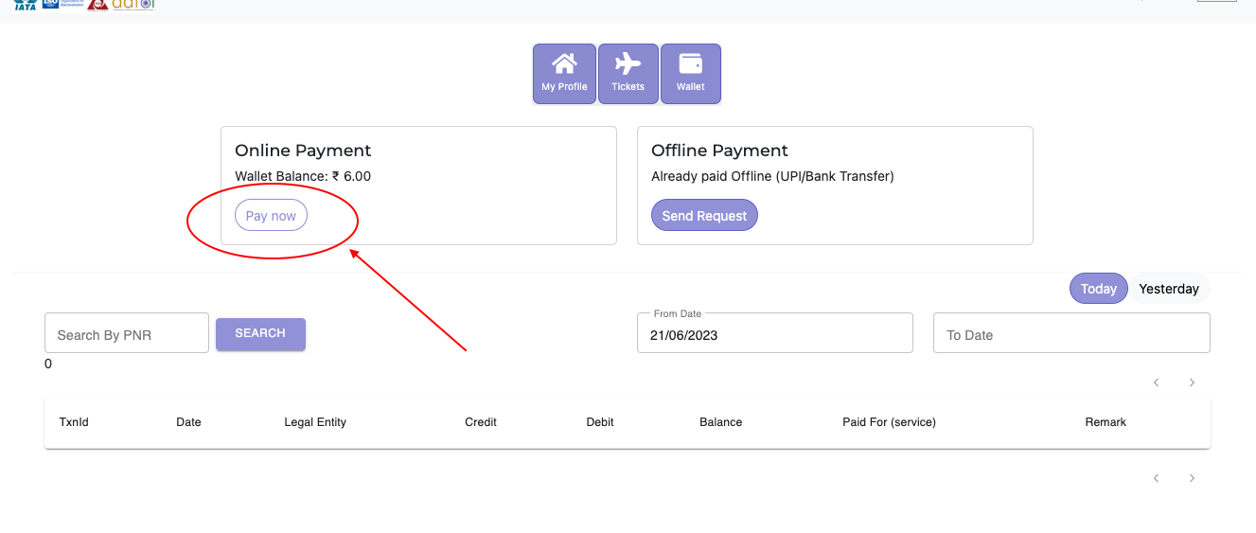Open the From Date picker field
Viewport: 1256px width, 533px height.
pyautogui.click(x=774, y=334)
